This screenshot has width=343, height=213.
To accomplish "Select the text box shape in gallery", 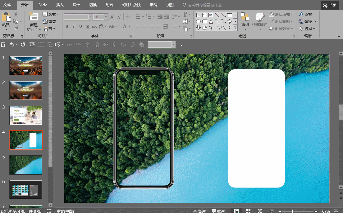I will (x=205, y=15).
